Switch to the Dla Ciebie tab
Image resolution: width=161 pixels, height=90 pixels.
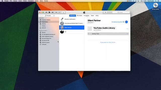point(79,15)
